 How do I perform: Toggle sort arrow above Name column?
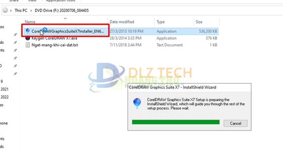click(65, 18)
